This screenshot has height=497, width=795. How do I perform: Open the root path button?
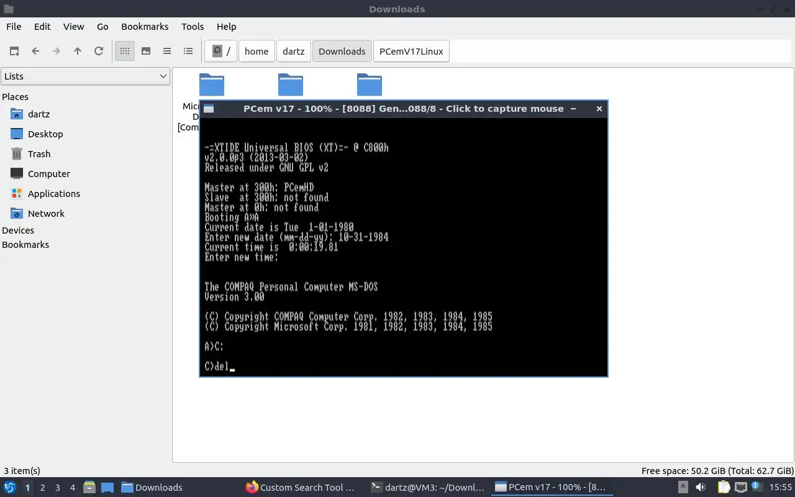coord(221,51)
